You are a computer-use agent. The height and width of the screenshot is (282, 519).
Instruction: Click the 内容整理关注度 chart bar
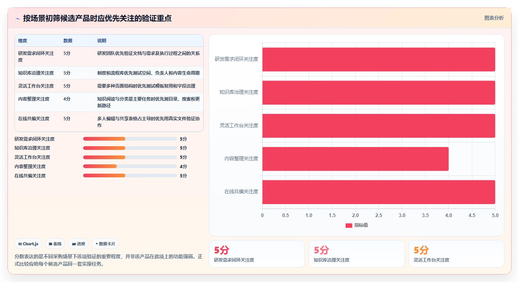pyautogui.click(x=355, y=159)
